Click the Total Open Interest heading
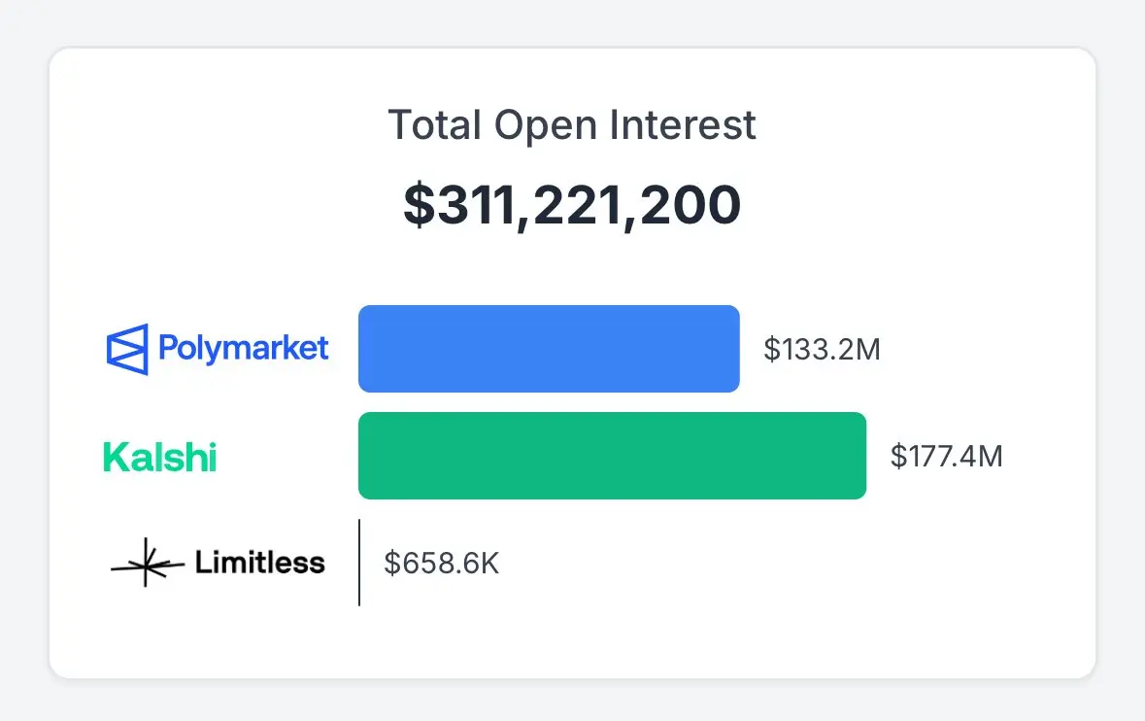Image resolution: width=1145 pixels, height=721 pixels. [572, 125]
